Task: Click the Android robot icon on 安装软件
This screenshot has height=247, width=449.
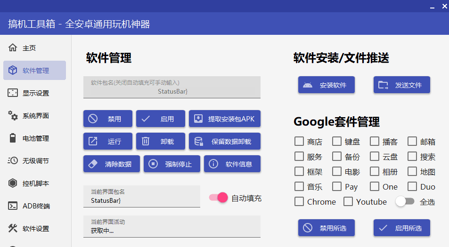Action: [x=308, y=85]
